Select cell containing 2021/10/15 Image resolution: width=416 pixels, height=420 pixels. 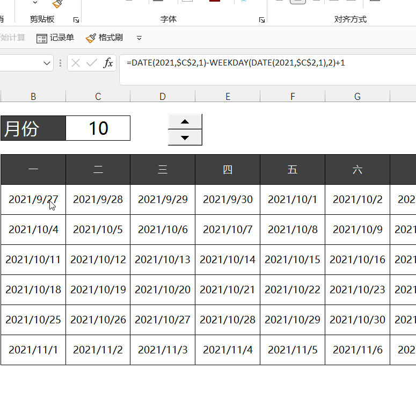293,259
